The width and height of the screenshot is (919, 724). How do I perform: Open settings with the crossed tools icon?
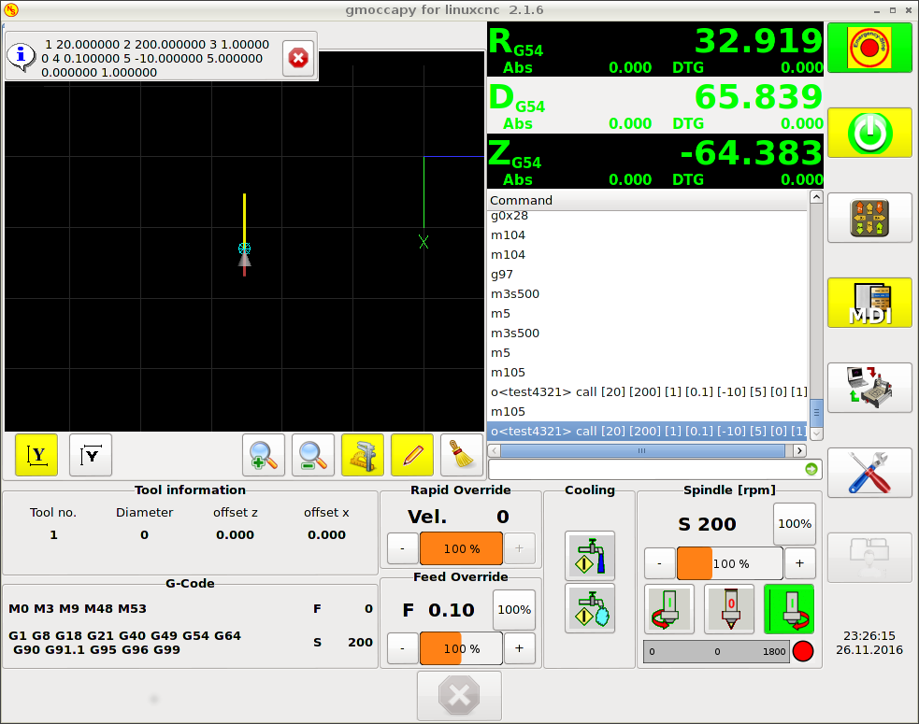[x=869, y=473]
